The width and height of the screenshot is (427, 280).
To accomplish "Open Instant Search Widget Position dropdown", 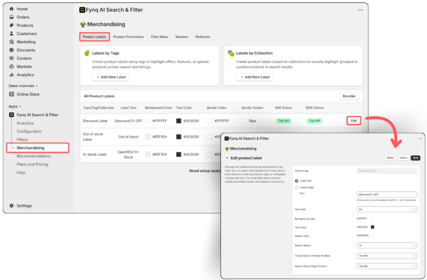I will point(387,256).
